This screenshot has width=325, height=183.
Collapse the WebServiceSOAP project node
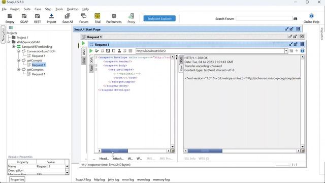(9, 42)
